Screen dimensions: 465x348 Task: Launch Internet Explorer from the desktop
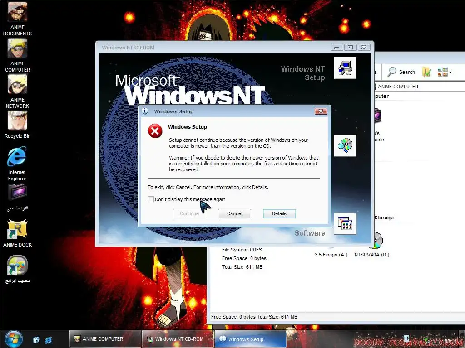click(17, 164)
